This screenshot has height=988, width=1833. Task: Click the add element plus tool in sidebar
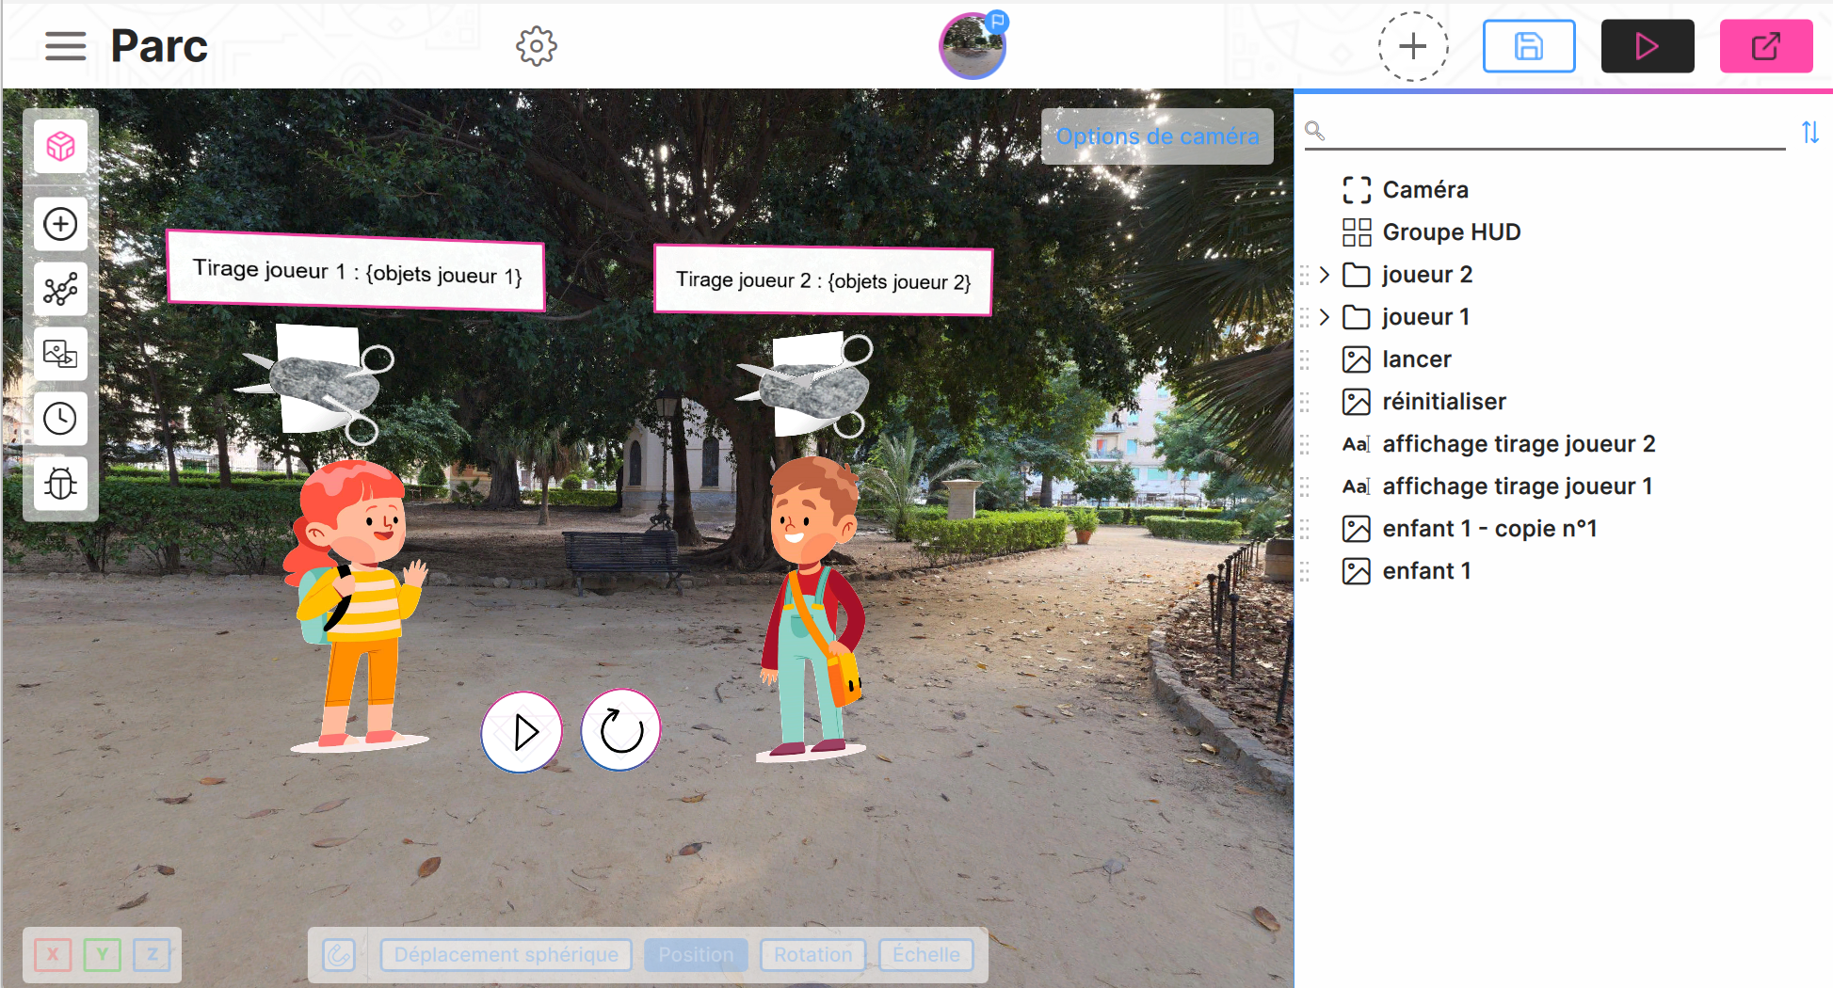coord(61,224)
